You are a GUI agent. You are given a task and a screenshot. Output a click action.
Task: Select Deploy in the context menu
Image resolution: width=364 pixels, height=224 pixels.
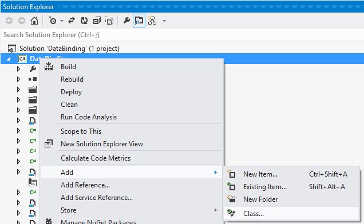132,92
